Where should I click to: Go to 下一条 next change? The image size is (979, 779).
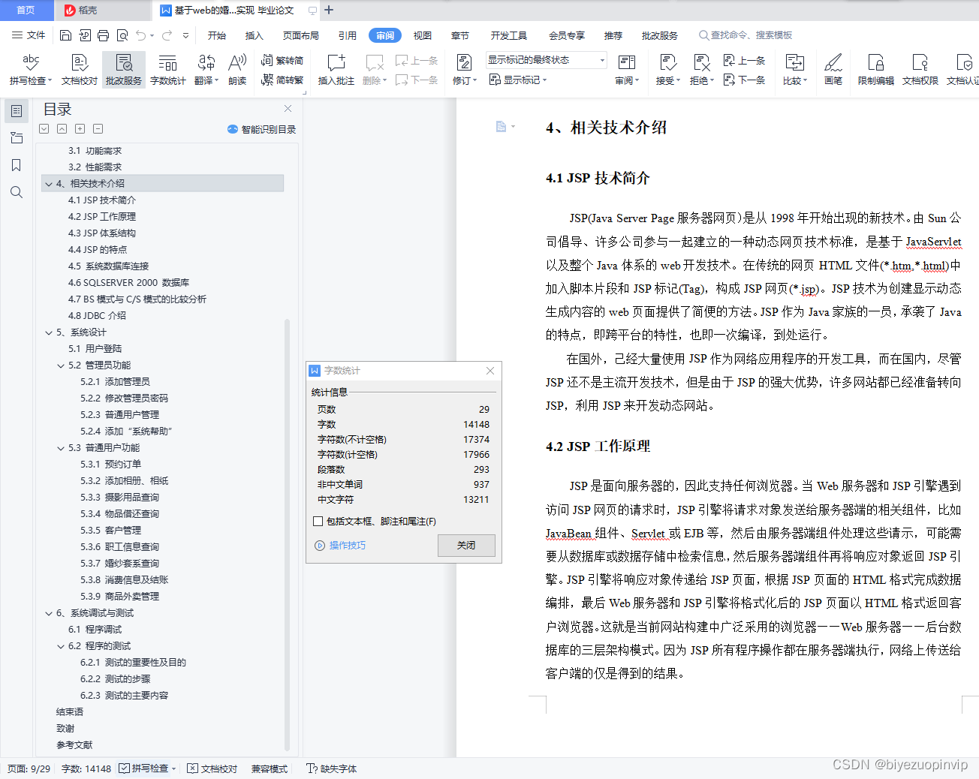coord(744,80)
